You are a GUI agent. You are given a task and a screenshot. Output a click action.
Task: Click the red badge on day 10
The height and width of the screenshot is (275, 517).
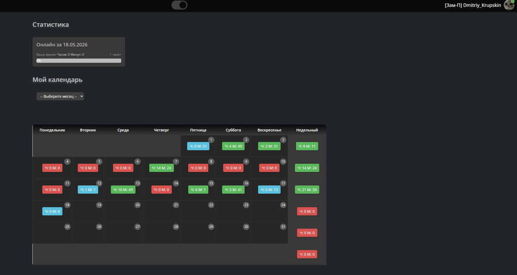269,168
